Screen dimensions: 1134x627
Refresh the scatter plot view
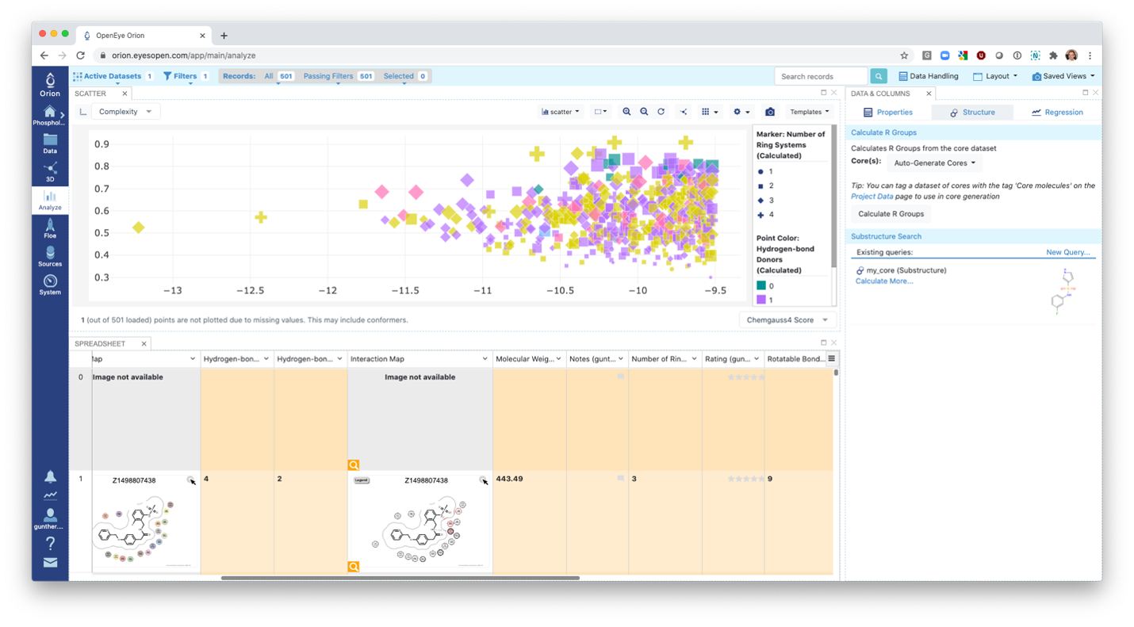[661, 112]
